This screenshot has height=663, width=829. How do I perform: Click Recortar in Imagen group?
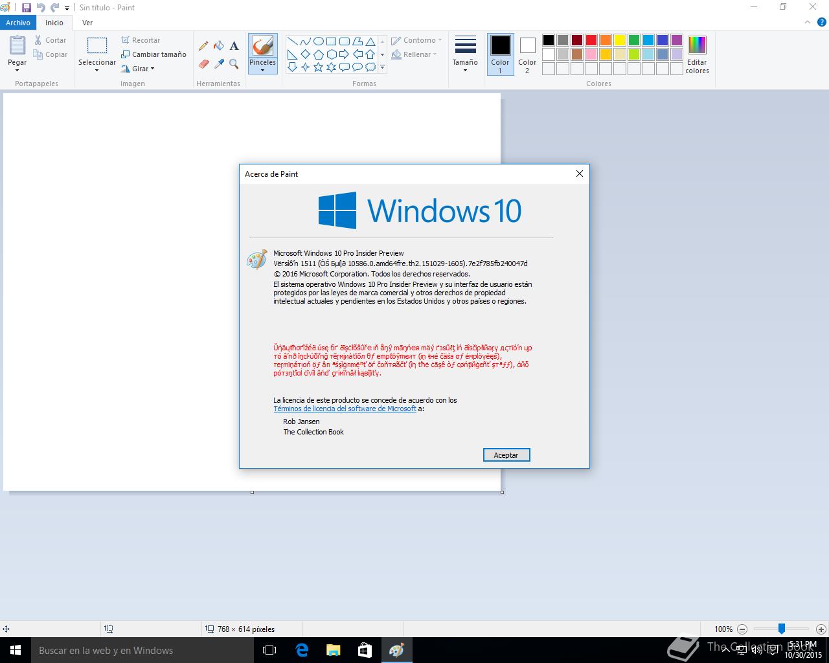(x=141, y=40)
